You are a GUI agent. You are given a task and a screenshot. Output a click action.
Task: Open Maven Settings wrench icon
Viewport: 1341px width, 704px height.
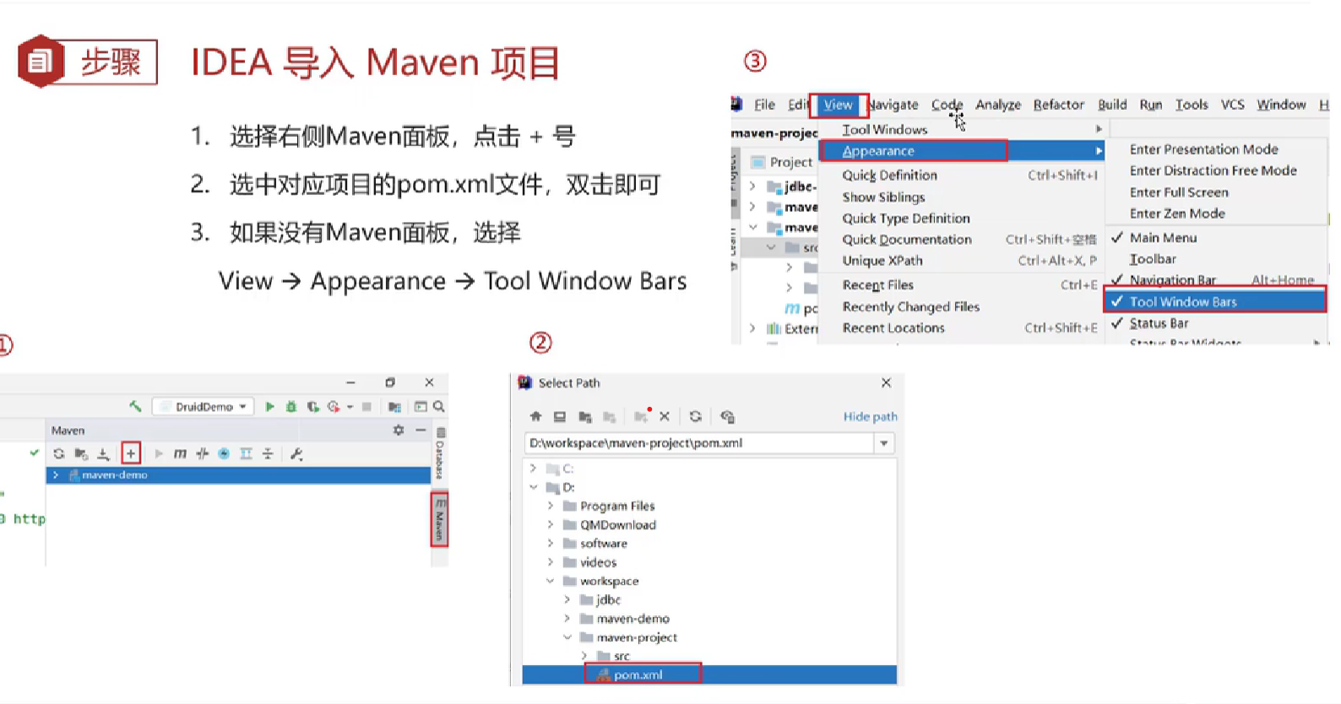click(x=296, y=453)
